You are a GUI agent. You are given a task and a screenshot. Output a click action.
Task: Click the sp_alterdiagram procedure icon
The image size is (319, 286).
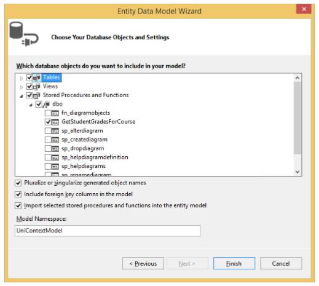[x=55, y=131]
